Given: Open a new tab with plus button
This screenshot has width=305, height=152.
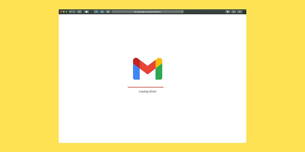Looking at the screenshot, I should (245, 12).
